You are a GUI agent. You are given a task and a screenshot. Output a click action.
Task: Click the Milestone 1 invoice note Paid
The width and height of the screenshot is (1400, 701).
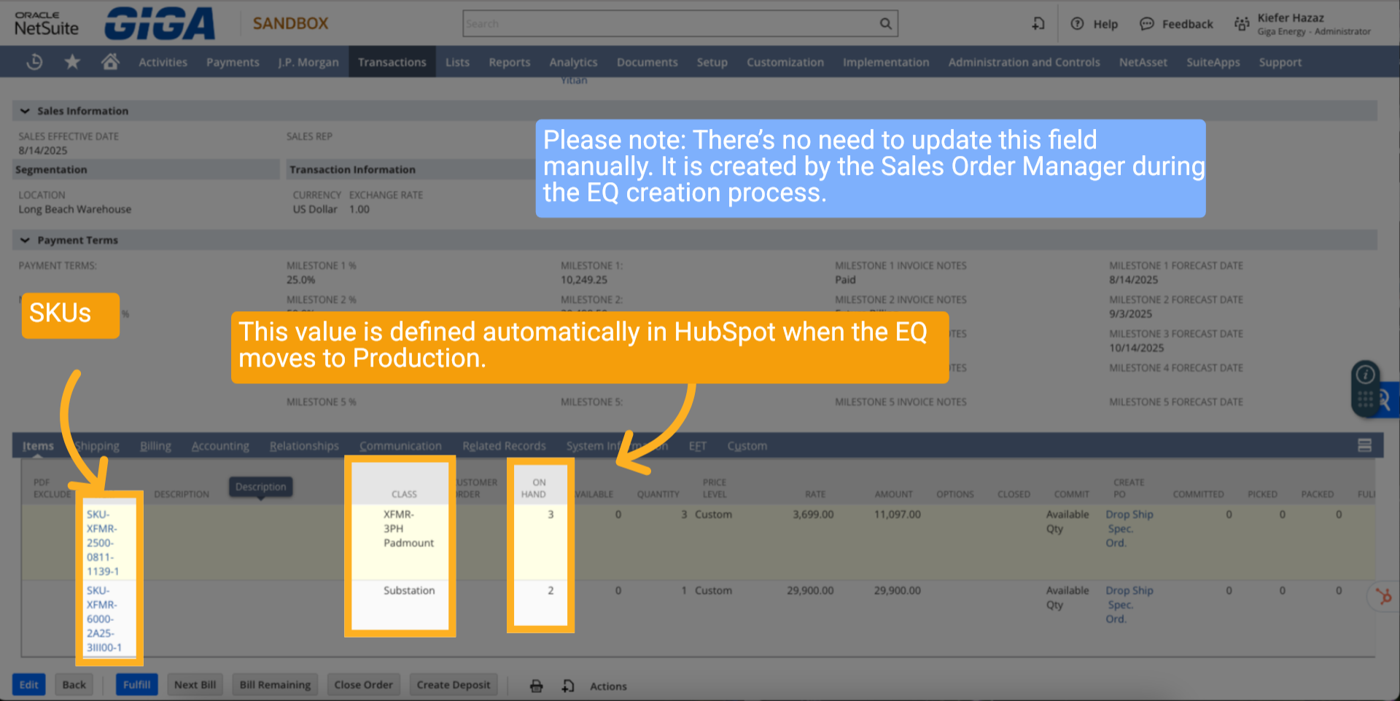(845, 280)
